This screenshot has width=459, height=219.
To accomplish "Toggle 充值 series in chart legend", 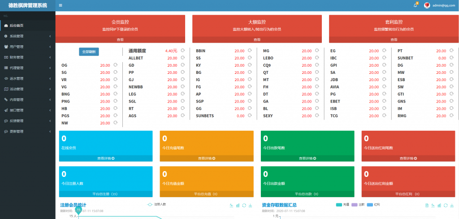I will [x=342, y=204].
